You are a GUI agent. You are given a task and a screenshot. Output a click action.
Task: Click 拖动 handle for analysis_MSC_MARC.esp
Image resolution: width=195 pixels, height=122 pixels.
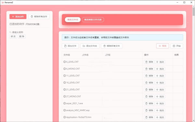click(x=160, y=110)
